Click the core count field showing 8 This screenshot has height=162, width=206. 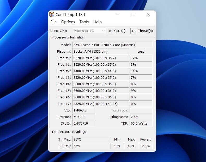(110, 31)
